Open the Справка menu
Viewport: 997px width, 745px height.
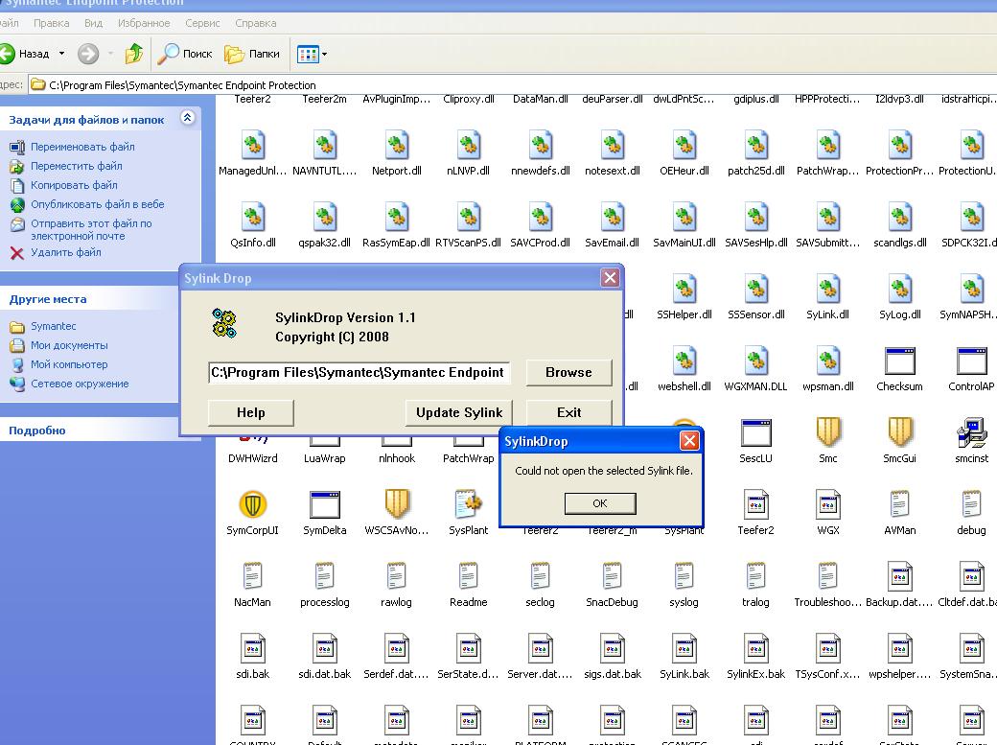(x=255, y=22)
